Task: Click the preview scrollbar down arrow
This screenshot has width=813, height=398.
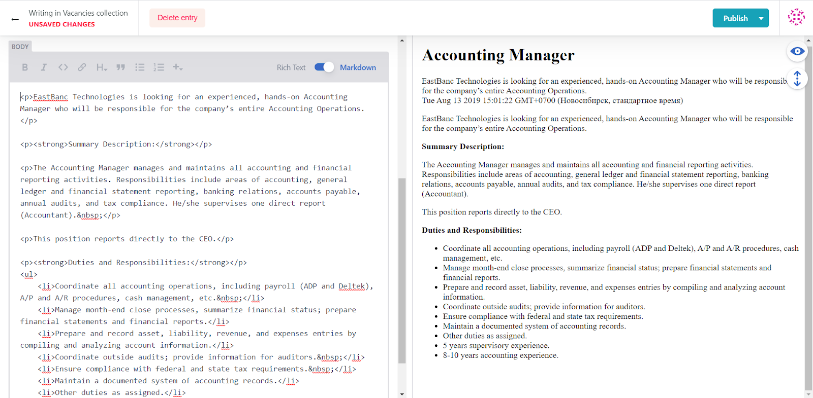Action: [x=808, y=394]
